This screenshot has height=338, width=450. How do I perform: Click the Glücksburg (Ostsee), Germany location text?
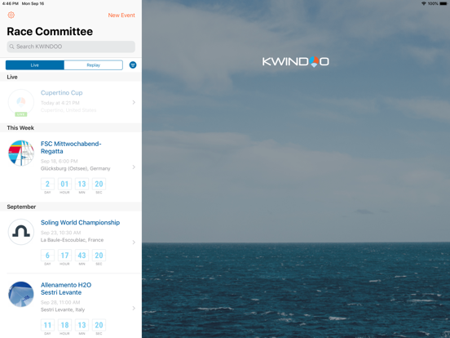[x=75, y=168]
